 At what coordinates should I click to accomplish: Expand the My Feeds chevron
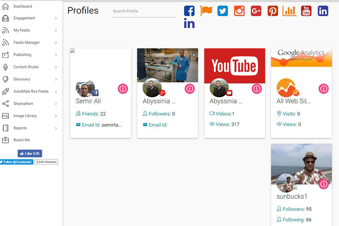click(x=56, y=31)
